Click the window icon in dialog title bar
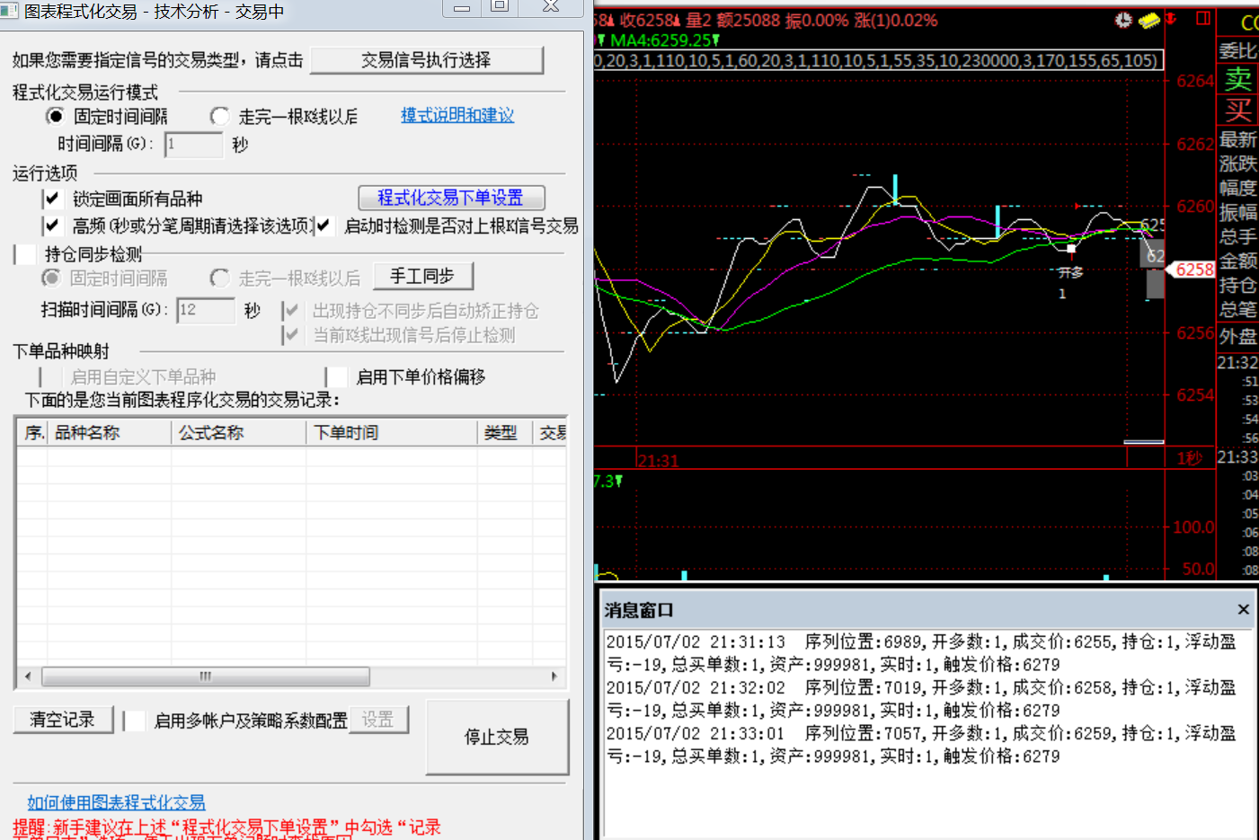This screenshot has width=1259, height=840. click(x=9, y=11)
